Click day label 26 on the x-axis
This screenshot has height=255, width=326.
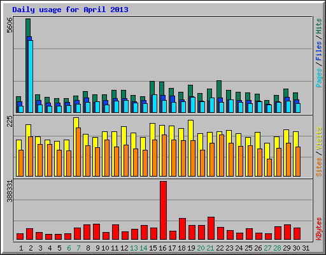pos(258,248)
